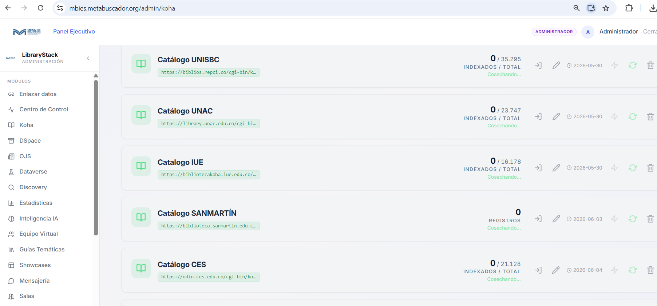Edit Catálogo UNISBC with the pencil icon
The height and width of the screenshot is (306, 657).
click(556, 65)
